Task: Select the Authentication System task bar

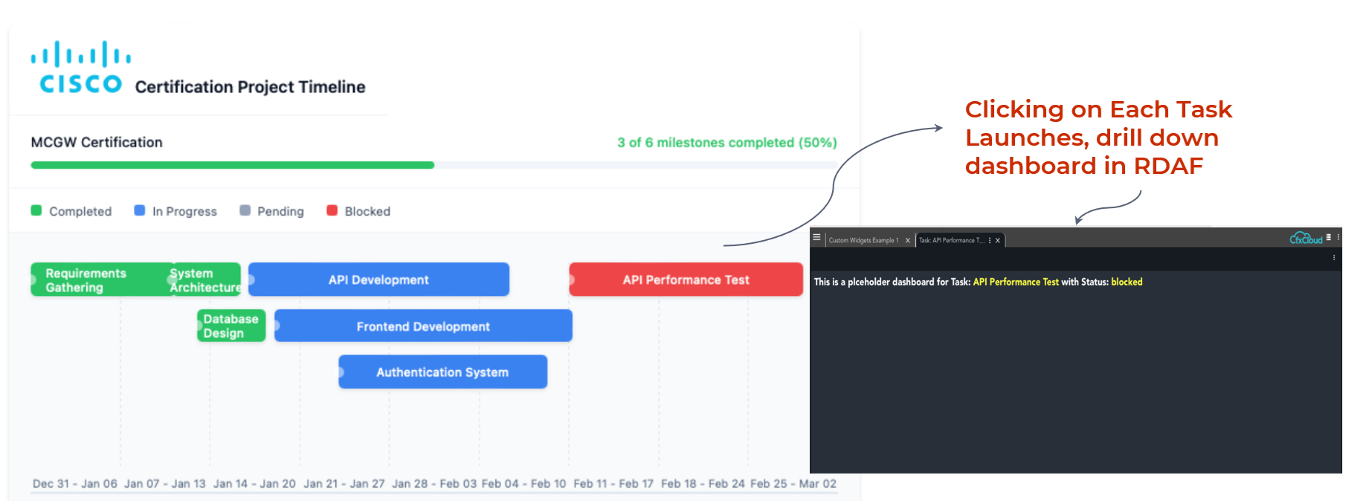Action: 442,372
